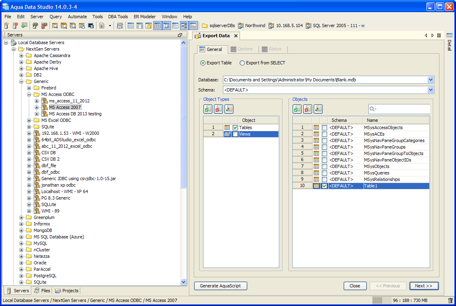Check the MSysAccessObjects table checkbox

click(325, 128)
